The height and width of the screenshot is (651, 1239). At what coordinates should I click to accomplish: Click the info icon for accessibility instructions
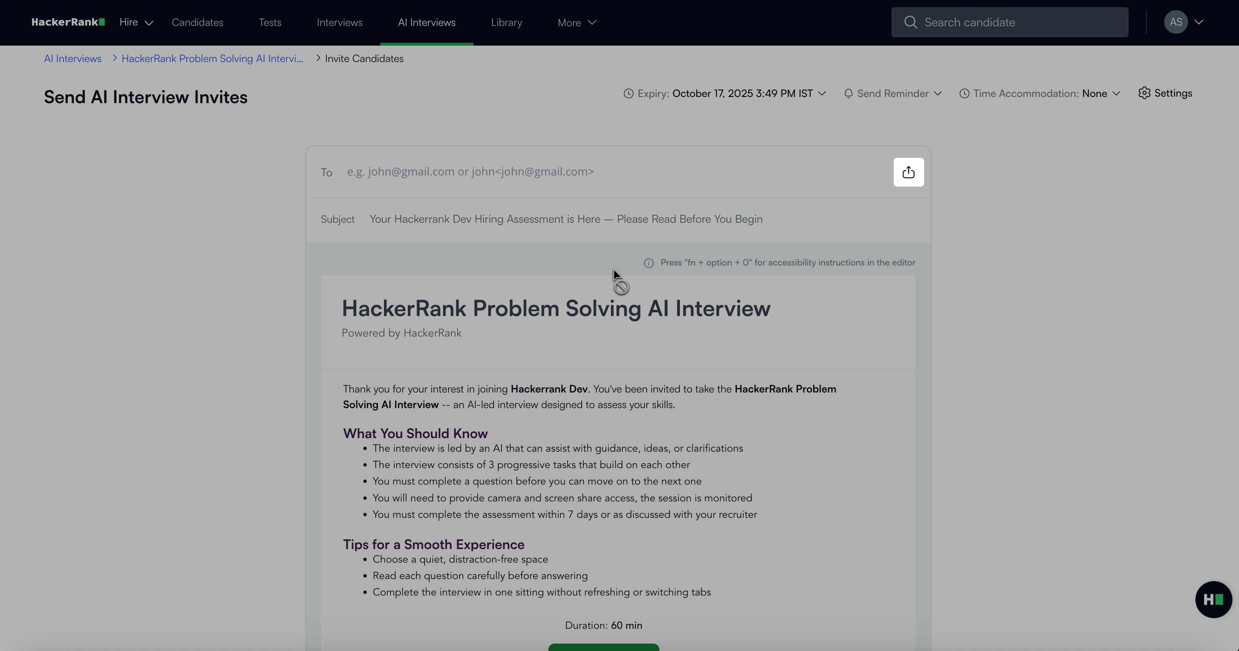[648, 263]
